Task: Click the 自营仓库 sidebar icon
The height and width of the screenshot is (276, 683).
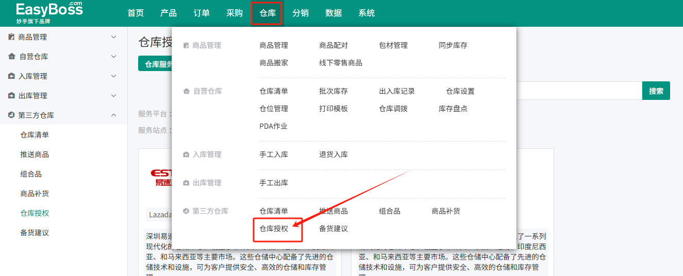Action: tap(11, 57)
